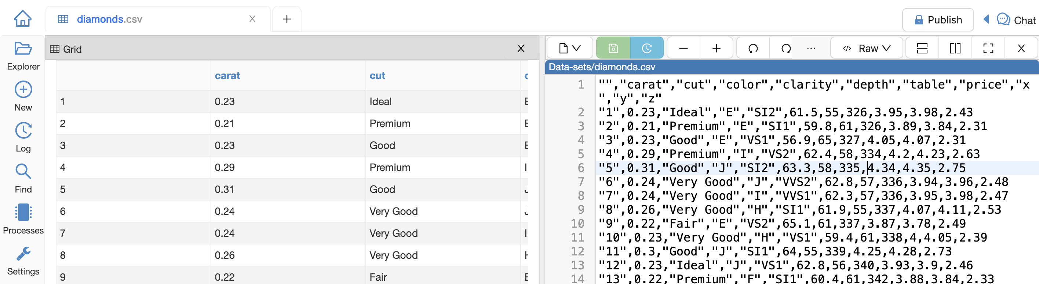Viewport: 1039px width, 284px height.
Task: Save the file with green disk button
Action: 613,49
